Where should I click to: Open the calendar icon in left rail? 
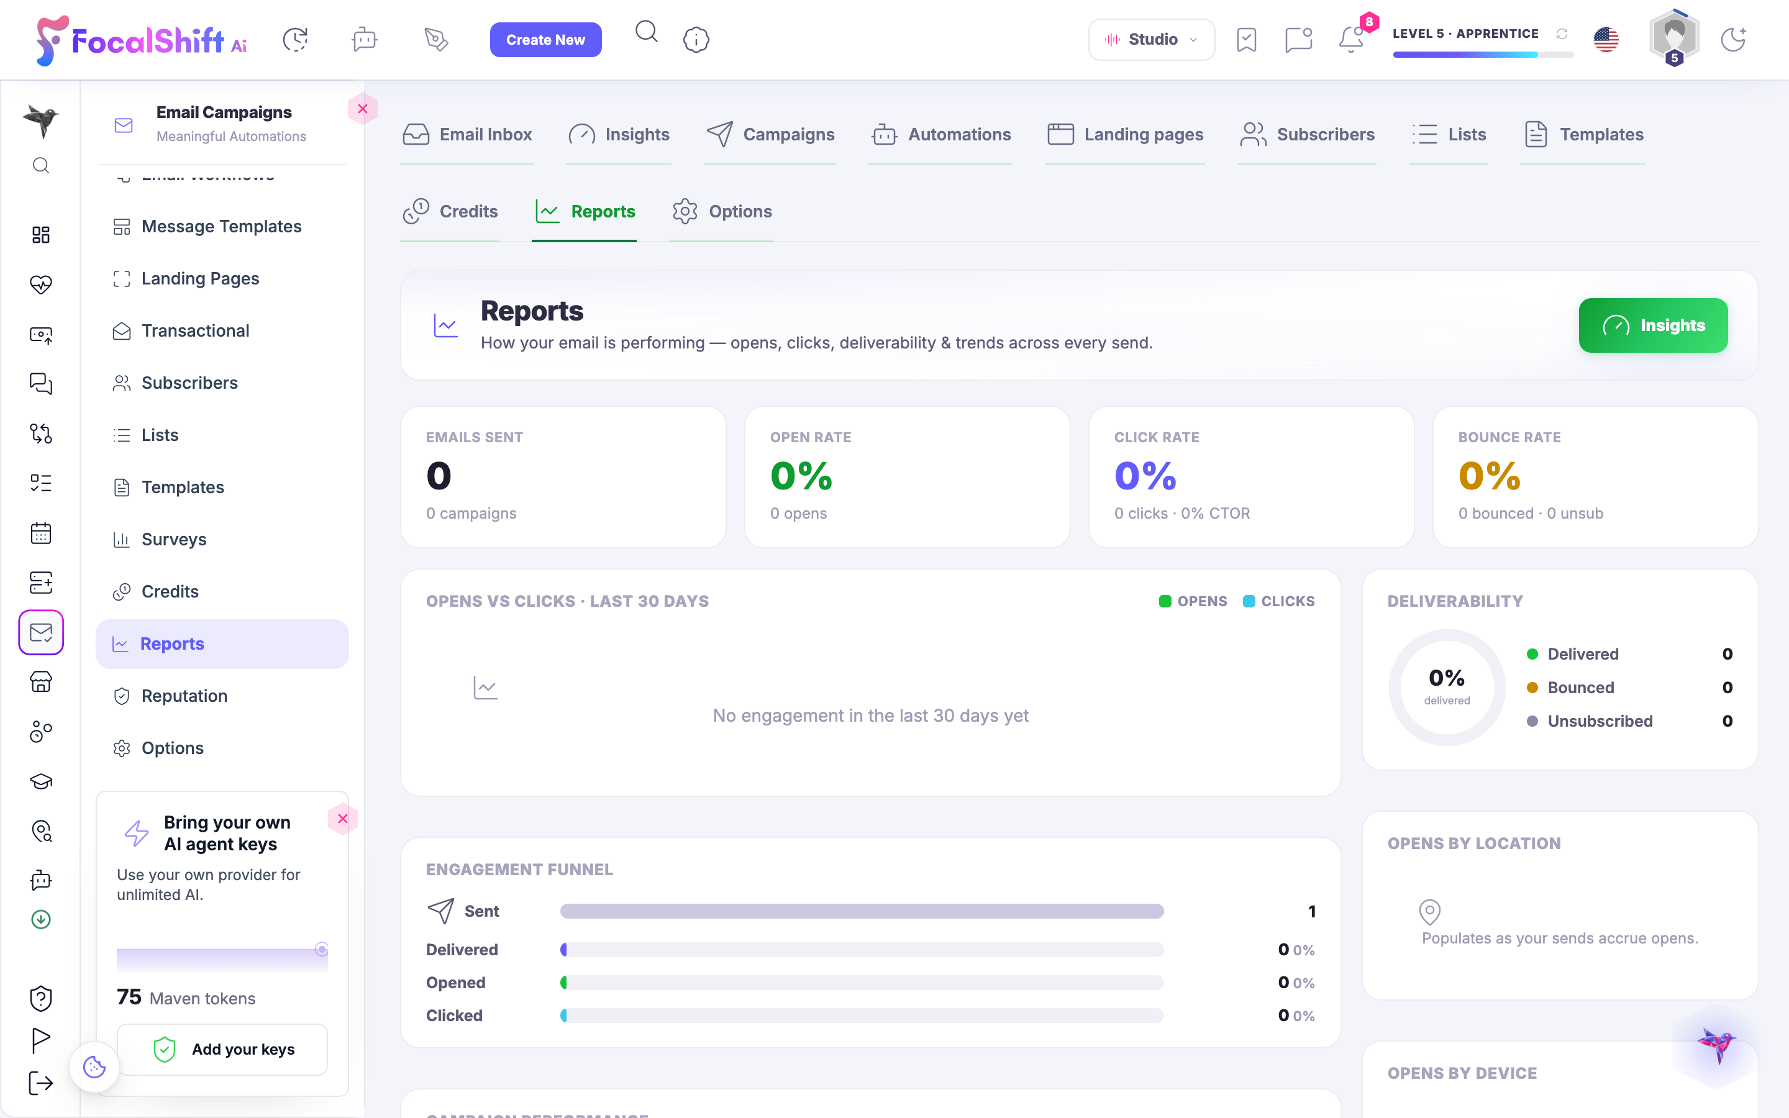click(x=42, y=533)
